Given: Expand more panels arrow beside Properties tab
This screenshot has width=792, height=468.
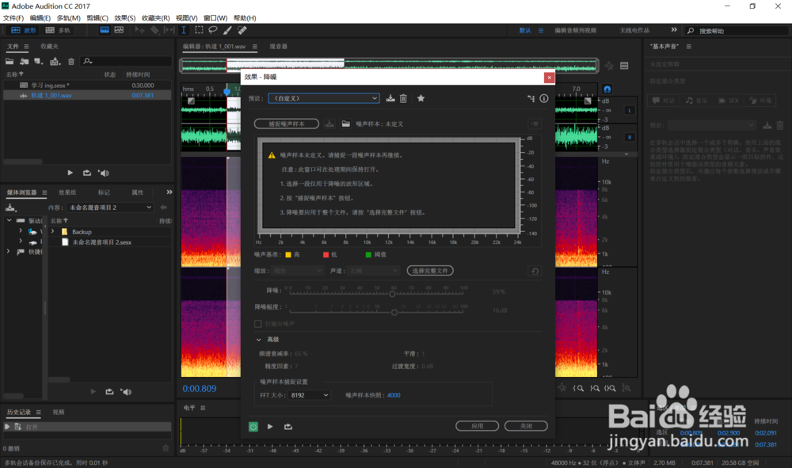Looking at the screenshot, I should click(x=169, y=192).
